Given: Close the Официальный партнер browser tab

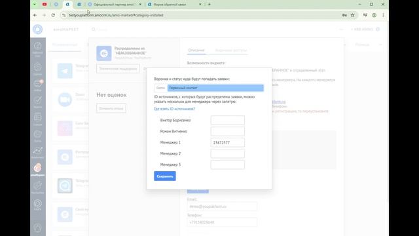Looking at the screenshot, I should [140, 5].
